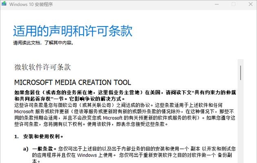Viewport: 257px width, 163px height.
Task: Minimize the Windows 10 安装程序 window
Action: coord(217,4)
